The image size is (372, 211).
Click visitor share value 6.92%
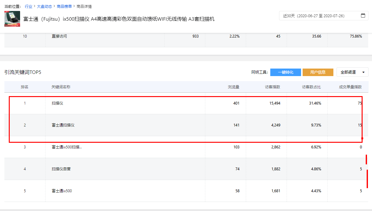tap(316, 147)
